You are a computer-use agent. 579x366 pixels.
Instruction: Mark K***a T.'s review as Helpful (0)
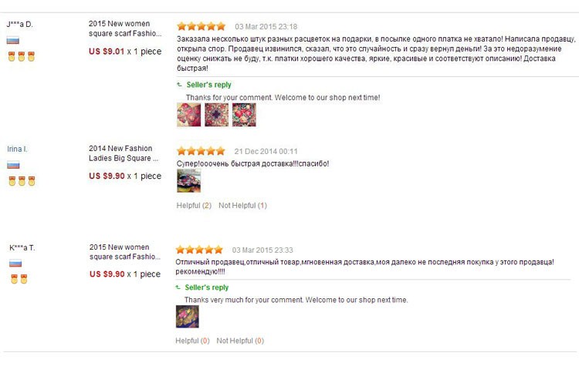[192, 341]
